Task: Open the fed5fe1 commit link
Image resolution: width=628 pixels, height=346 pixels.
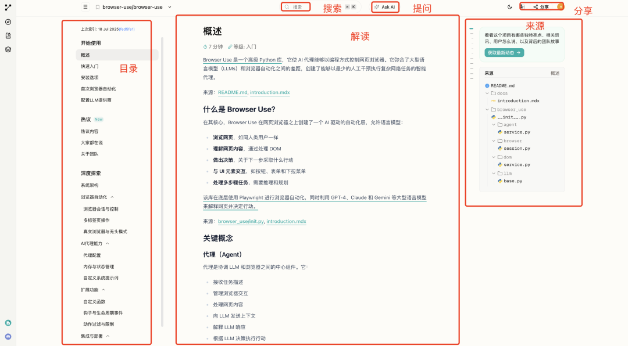Action: pyautogui.click(x=127, y=29)
